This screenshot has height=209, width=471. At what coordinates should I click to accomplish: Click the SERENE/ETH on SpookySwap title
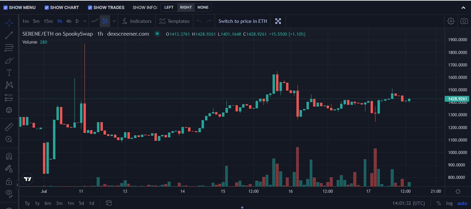coord(58,34)
